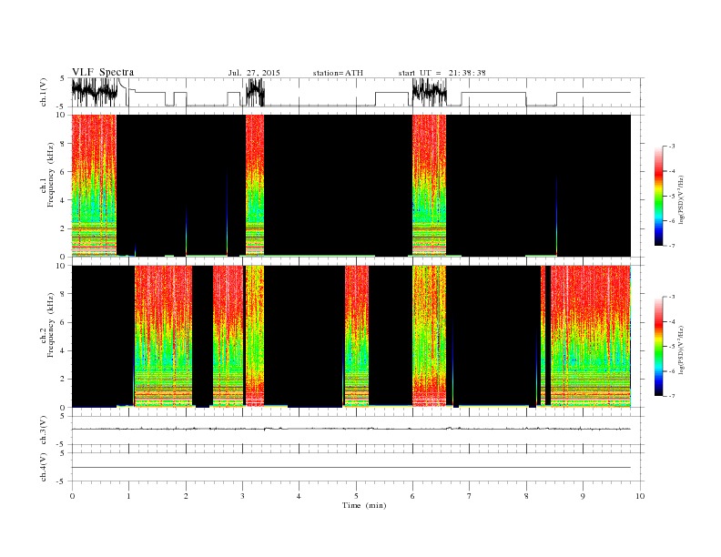Click the ch.2 spectrogram burst near minute 5

point(357,336)
